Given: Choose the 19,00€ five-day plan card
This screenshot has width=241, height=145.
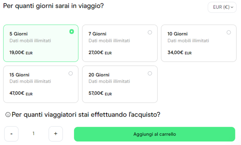Looking at the screenshot, I should coord(41,43).
